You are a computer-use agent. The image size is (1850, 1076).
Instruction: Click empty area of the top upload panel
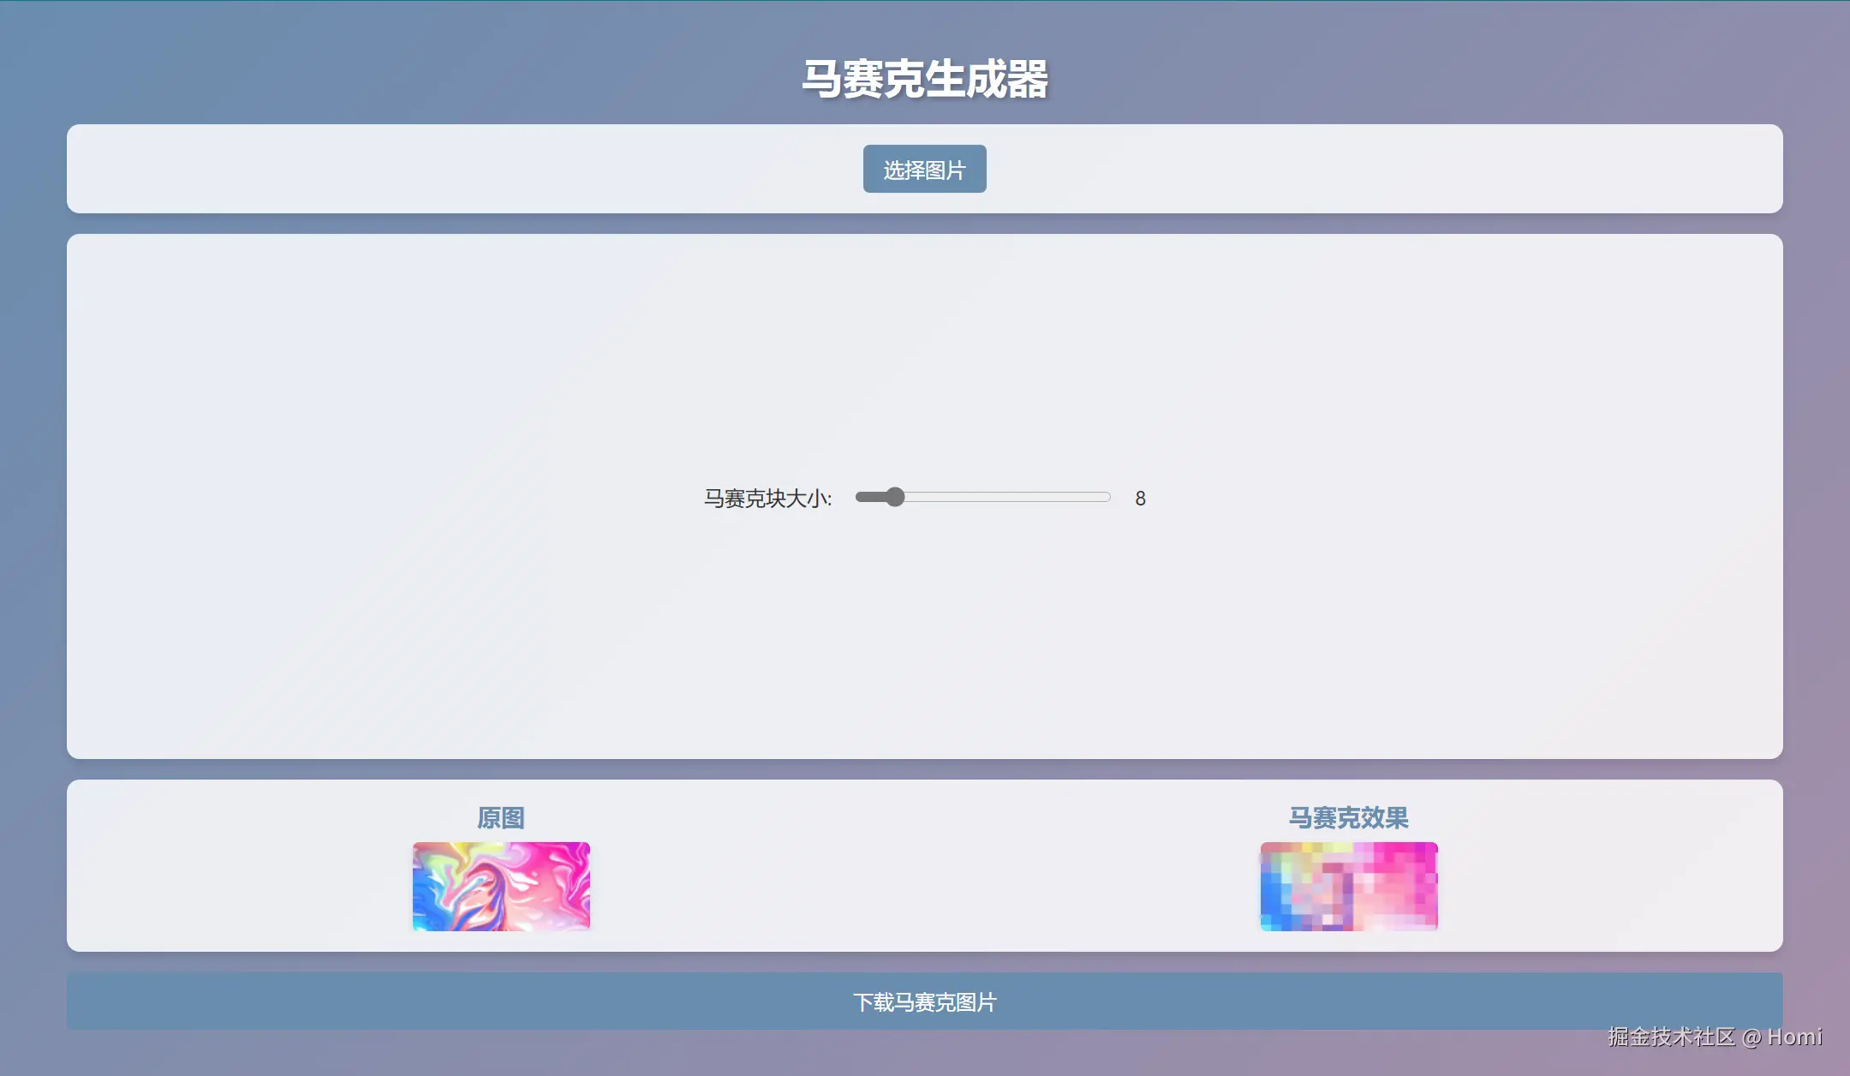pos(428,170)
